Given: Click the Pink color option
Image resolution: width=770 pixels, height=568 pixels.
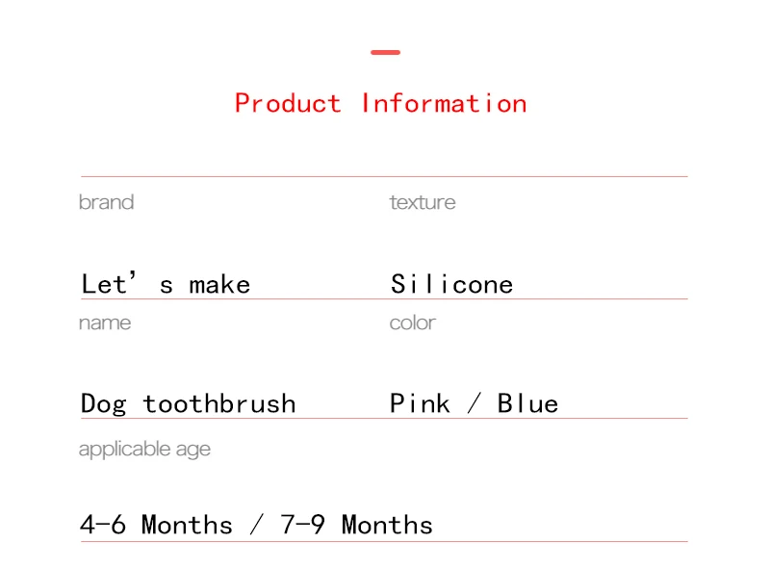Looking at the screenshot, I should tap(420, 403).
